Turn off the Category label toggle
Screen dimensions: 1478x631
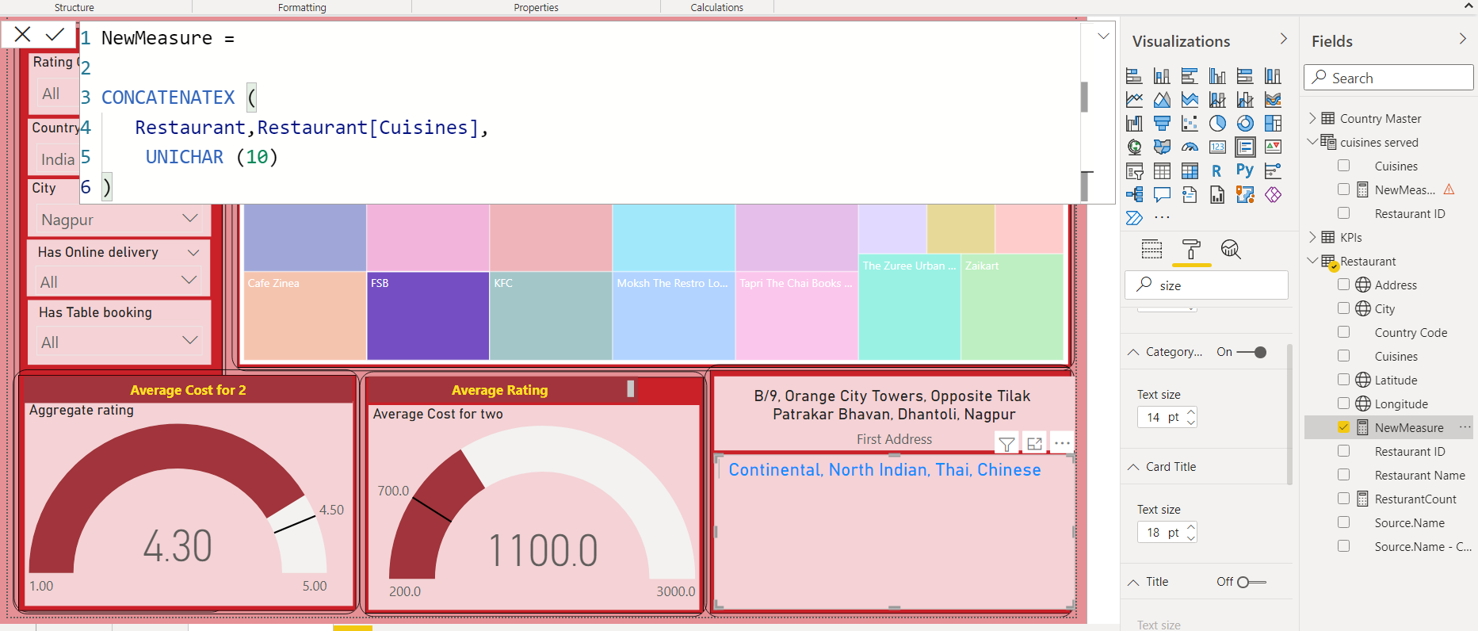(1252, 352)
